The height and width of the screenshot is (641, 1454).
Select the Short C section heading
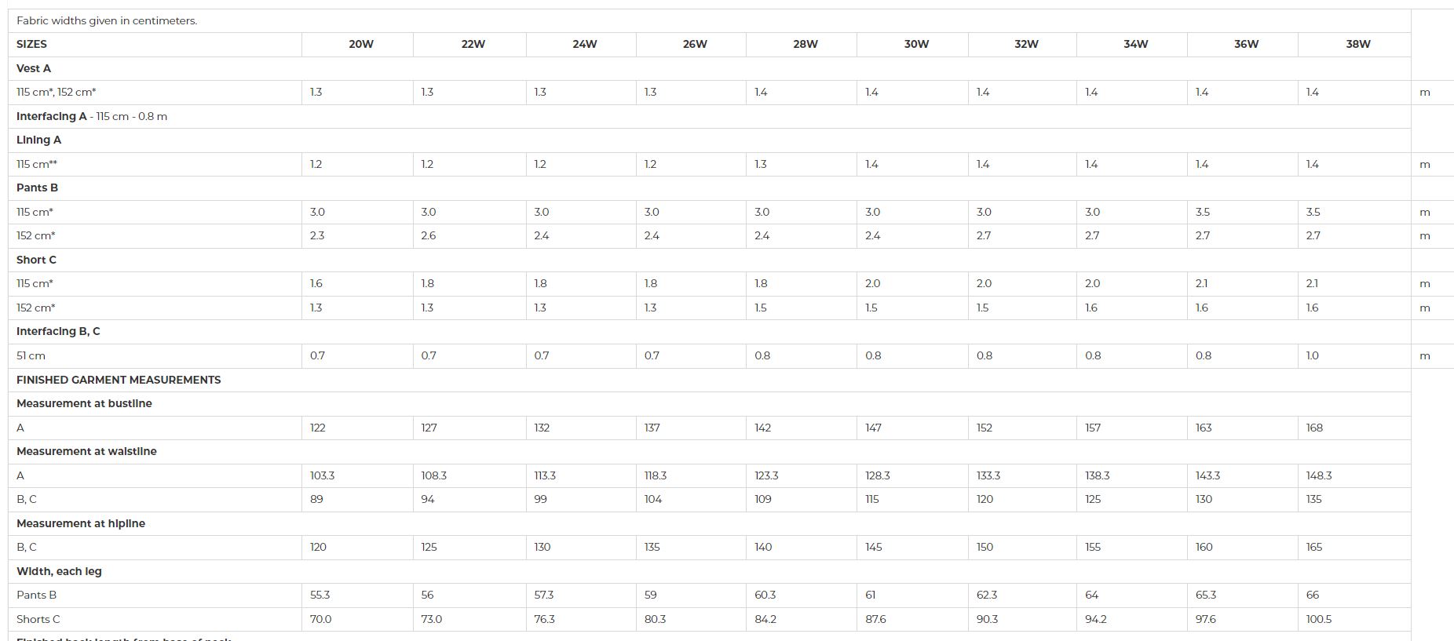point(36,260)
